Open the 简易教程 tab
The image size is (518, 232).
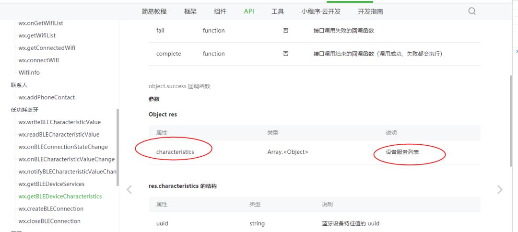pyautogui.click(x=154, y=12)
